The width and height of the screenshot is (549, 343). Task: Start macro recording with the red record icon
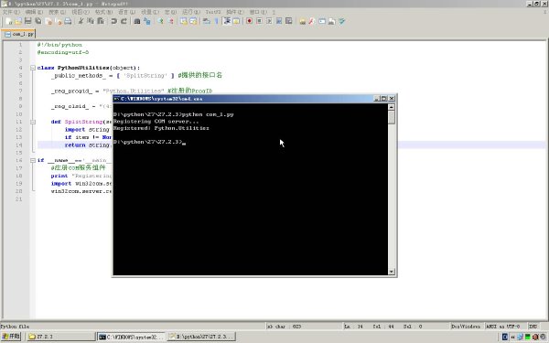(249, 21)
